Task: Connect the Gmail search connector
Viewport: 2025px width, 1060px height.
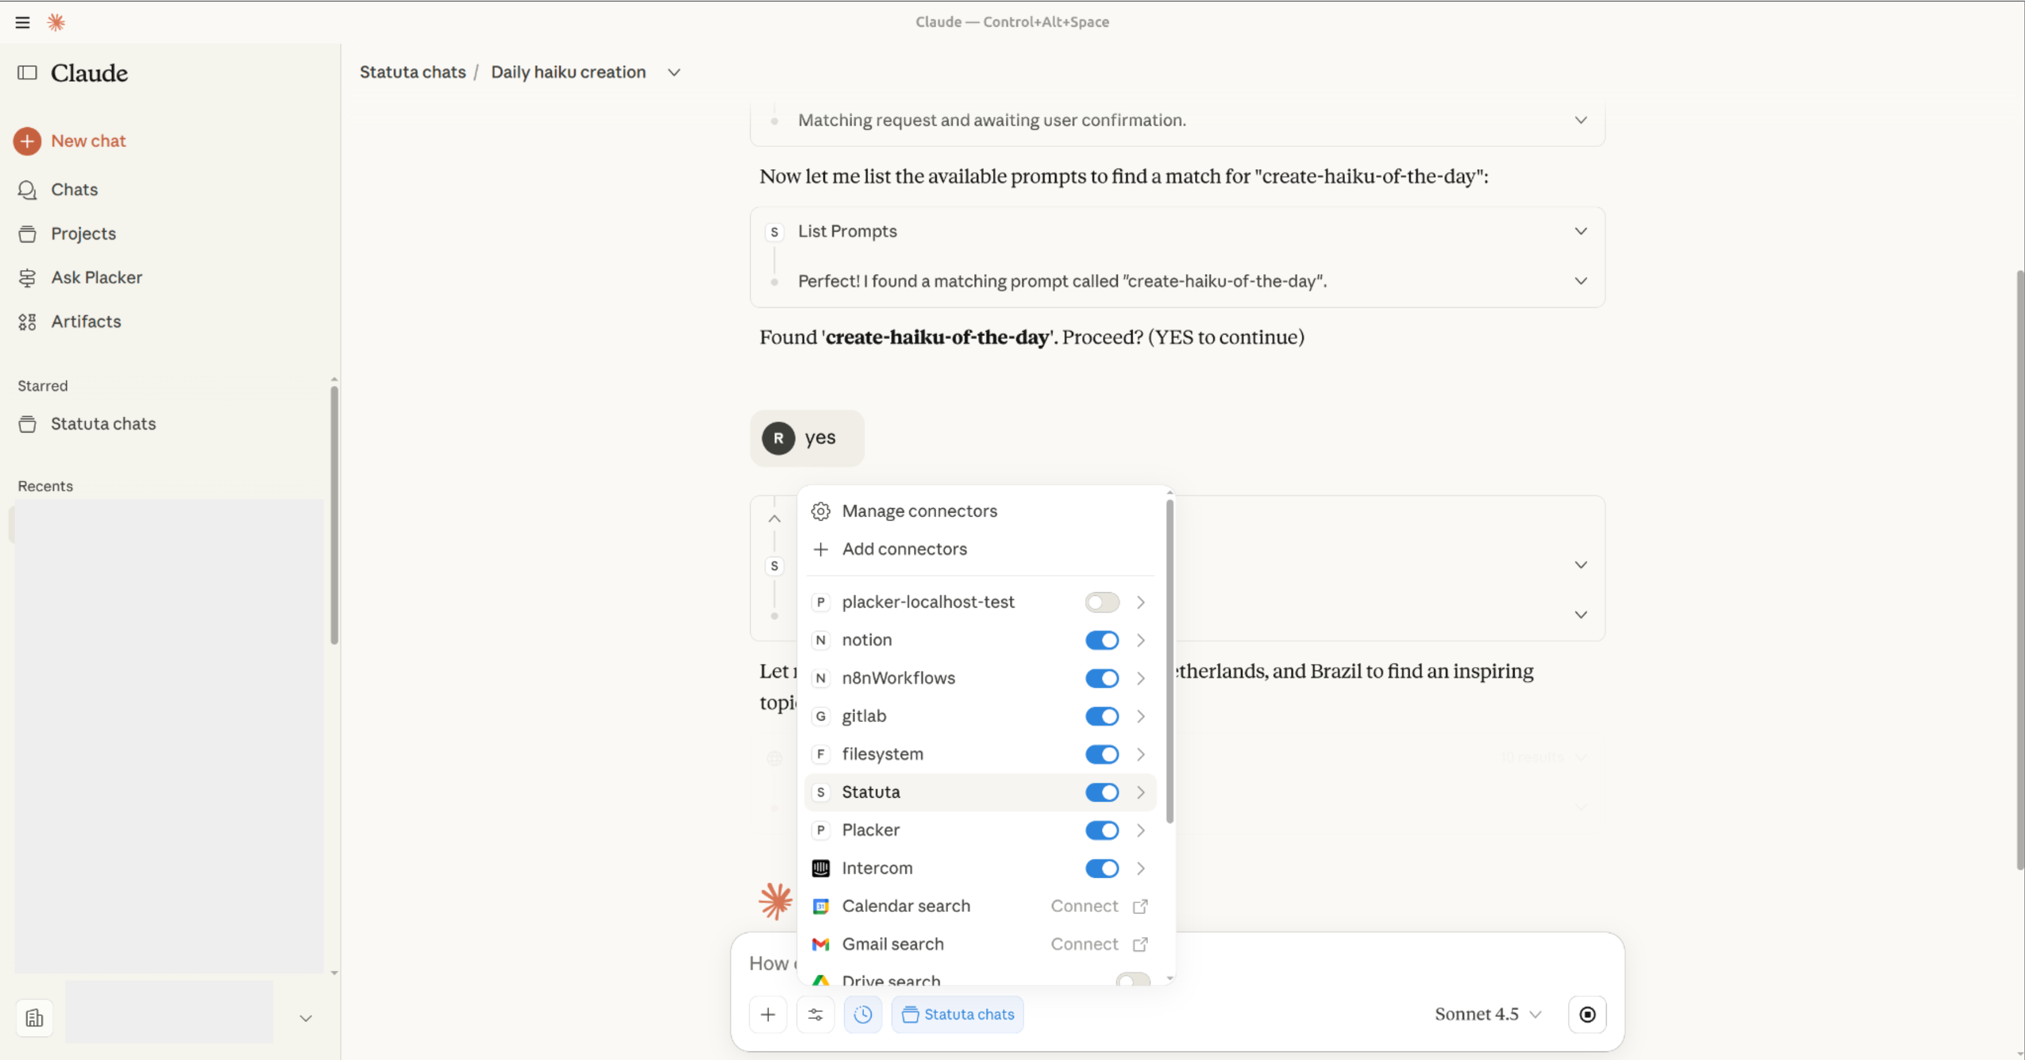Action: pos(1085,944)
